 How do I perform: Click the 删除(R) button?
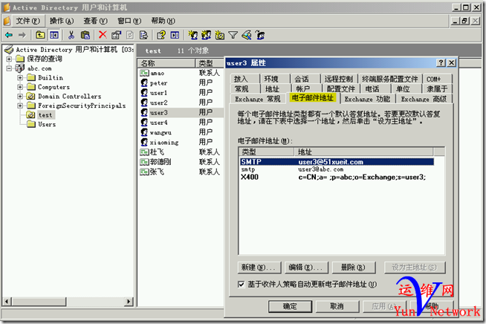pyautogui.click(x=353, y=268)
